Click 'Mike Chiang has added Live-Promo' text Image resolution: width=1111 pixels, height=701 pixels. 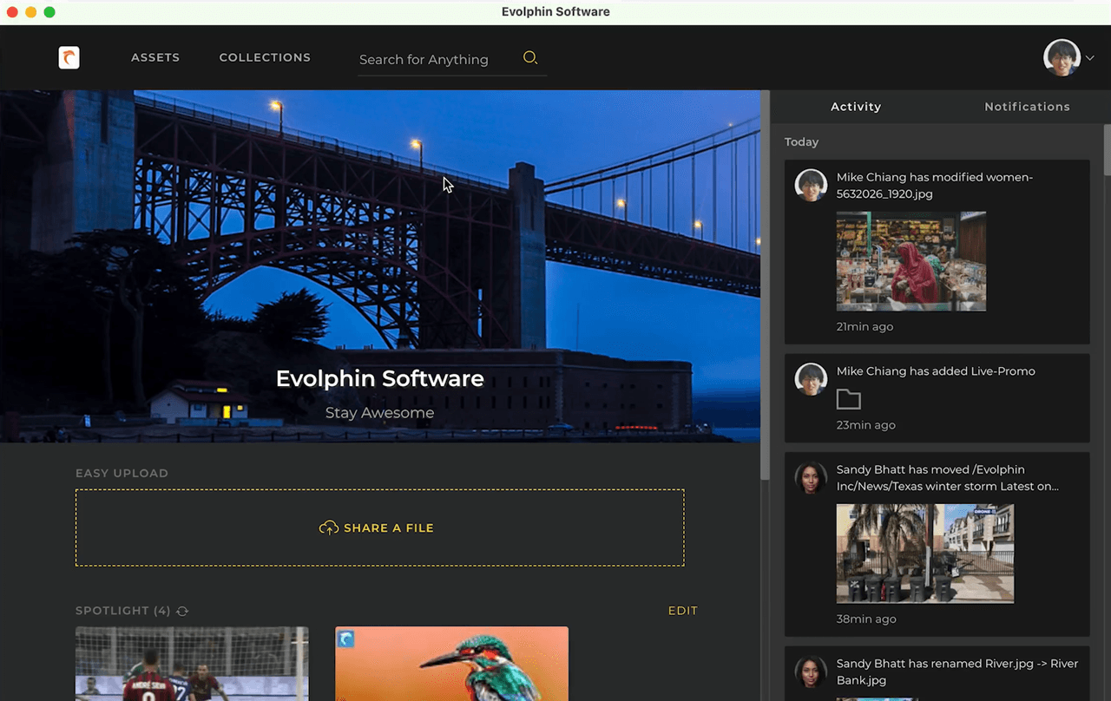[x=936, y=371]
